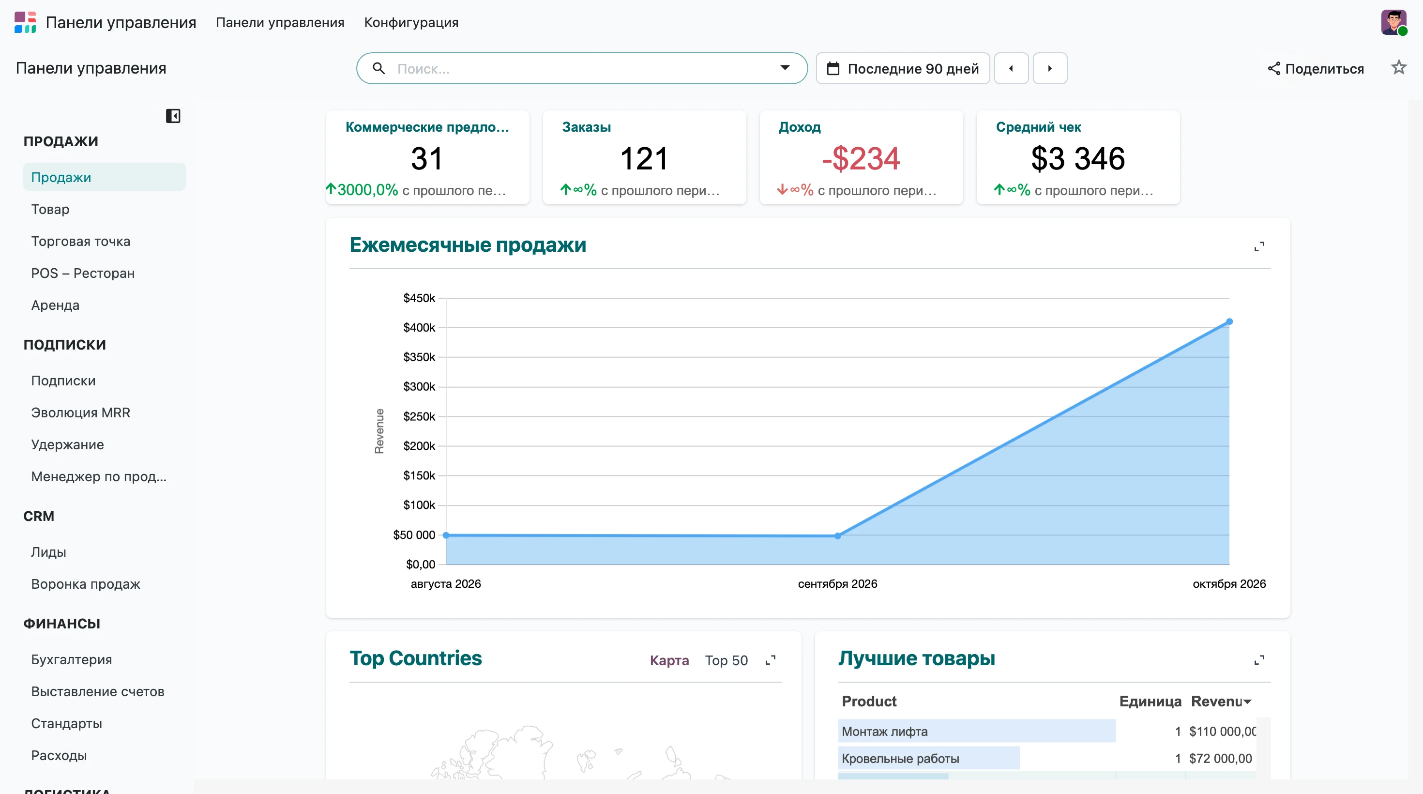Open the Расходы dashboard
Image resolution: width=1423 pixels, height=794 pixels.
(x=105, y=755)
